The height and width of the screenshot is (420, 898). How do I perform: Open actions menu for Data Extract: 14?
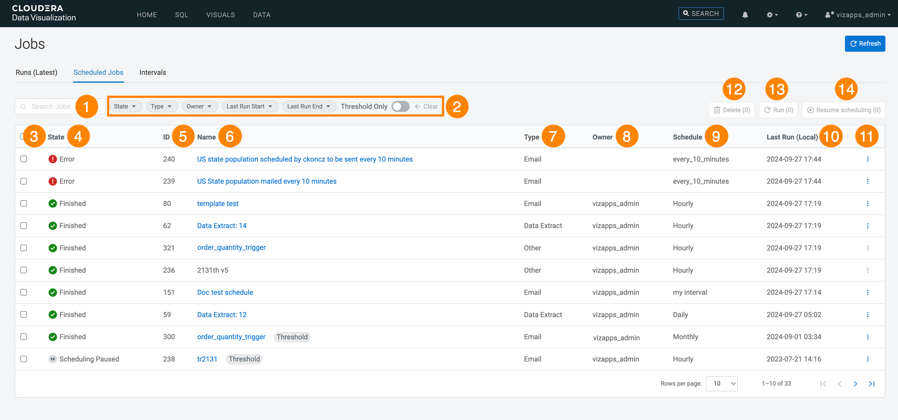(868, 226)
